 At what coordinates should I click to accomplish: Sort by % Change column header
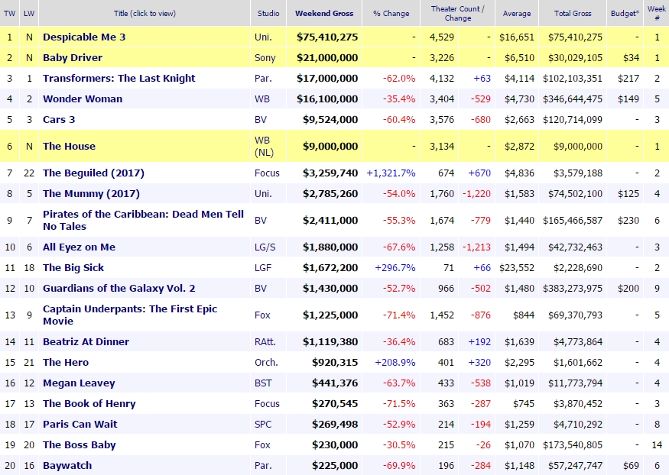[391, 13]
